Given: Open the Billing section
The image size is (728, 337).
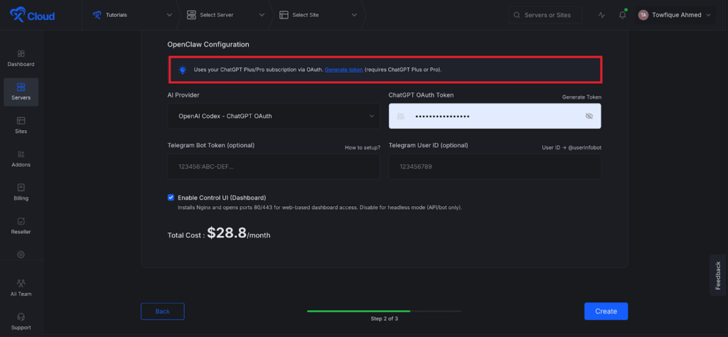Looking at the screenshot, I should [21, 192].
